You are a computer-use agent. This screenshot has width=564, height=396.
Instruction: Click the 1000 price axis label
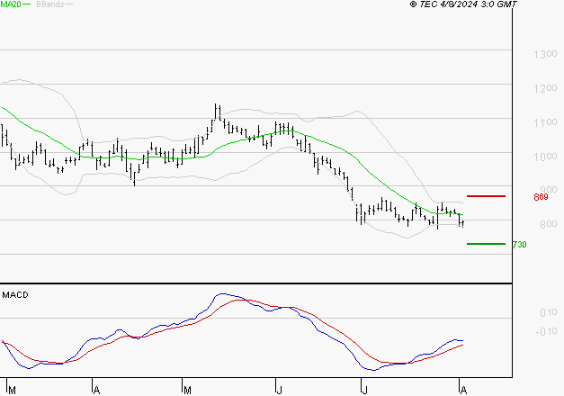click(x=545, y=157)
